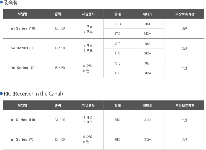This screenshot has height=150, width=206.
Task: Click 무상보증기간 header in the RIC table
Action: [185, 105]
